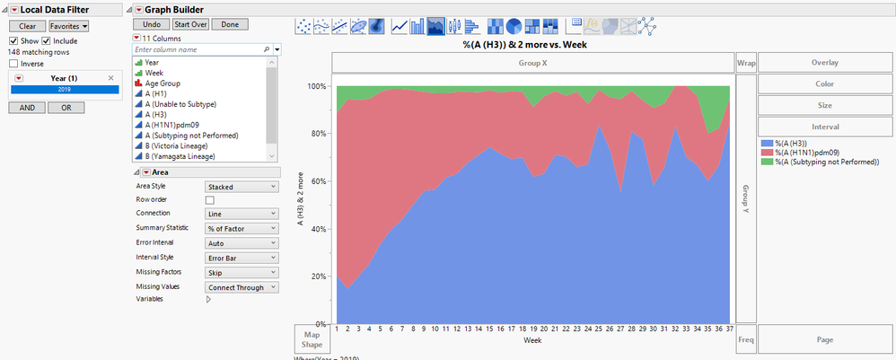Expand the Variables disclosure triangle
The image size is (896, 360).
[x=208, y=299]
